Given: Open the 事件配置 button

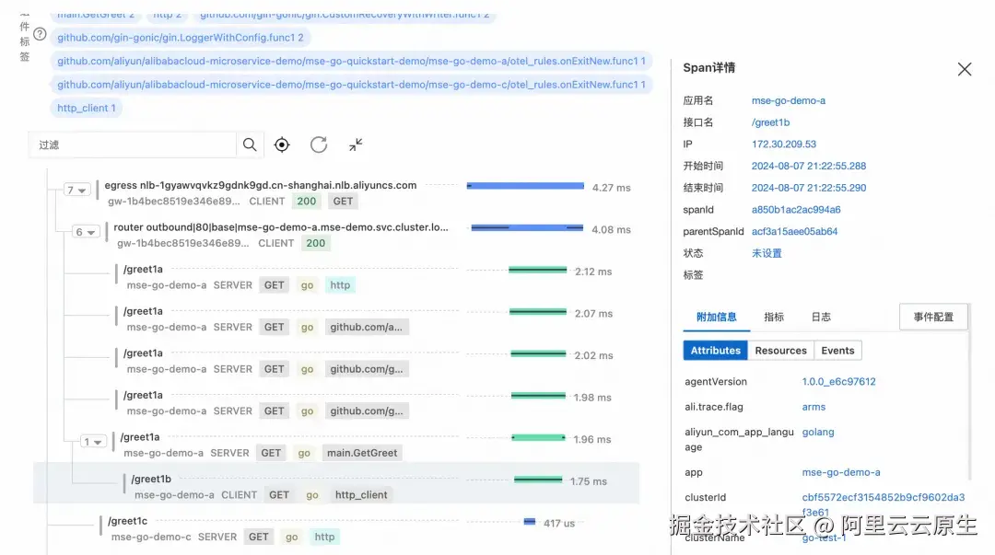Looking at the screenshot, I should click(x=932, y=316).
